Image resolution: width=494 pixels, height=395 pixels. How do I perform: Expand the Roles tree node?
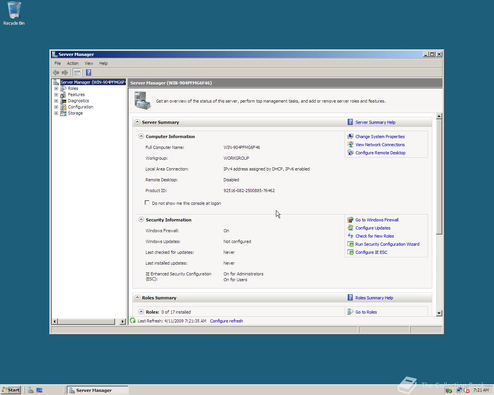pyautogui.click(x=56, y=88)
